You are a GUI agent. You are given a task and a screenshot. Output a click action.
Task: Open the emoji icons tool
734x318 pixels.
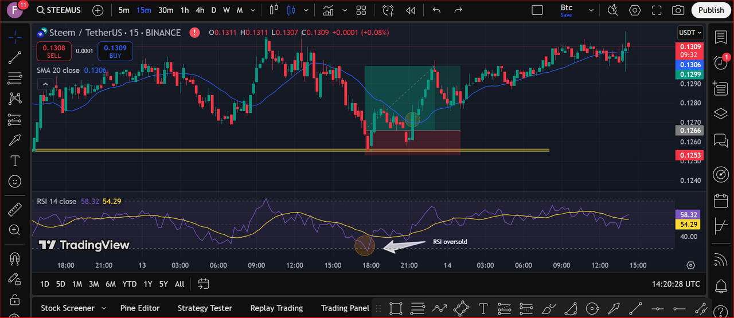[x=15, y=181]
